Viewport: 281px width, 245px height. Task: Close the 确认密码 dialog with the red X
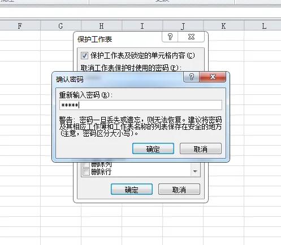point(213,77)
